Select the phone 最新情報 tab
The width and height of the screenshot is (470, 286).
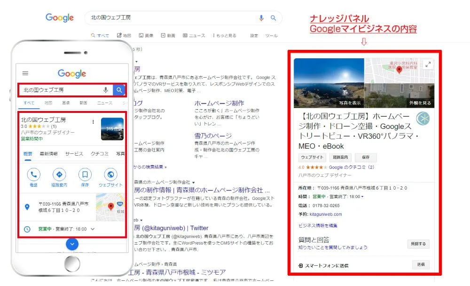tap(49, 154)
